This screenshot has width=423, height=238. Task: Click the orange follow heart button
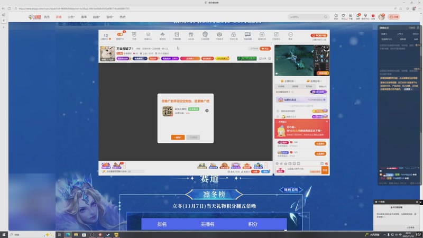(265, 49)
